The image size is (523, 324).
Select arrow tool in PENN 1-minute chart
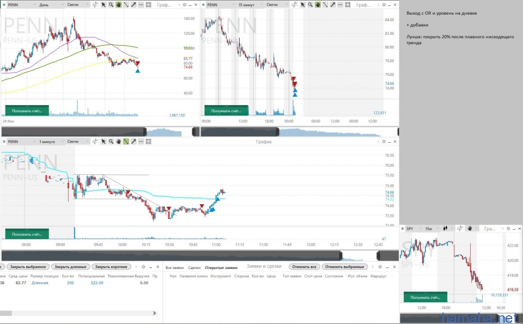tap(133, 142)
